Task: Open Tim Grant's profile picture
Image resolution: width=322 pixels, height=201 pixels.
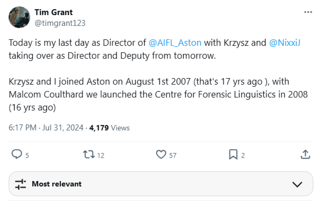Action: point(19,17)
